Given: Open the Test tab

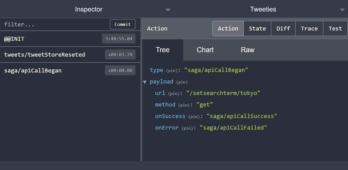Looking at the screenshot, I should pos(335,28).
